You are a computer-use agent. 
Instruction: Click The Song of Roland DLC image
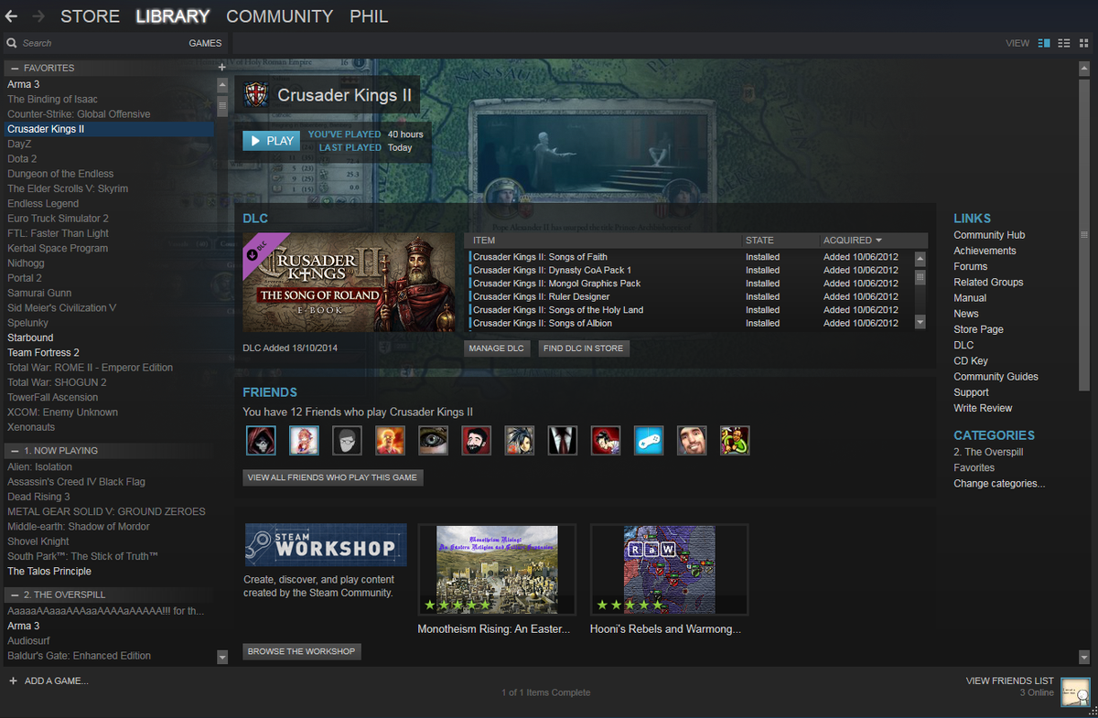pos(349,283)
